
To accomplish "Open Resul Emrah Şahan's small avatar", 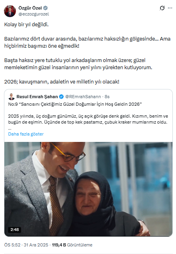I will click(x=12, y=97).
